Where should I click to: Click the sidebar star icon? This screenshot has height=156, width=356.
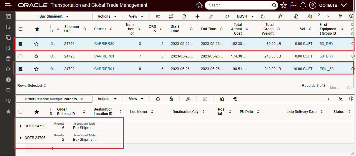coord(8,111)
